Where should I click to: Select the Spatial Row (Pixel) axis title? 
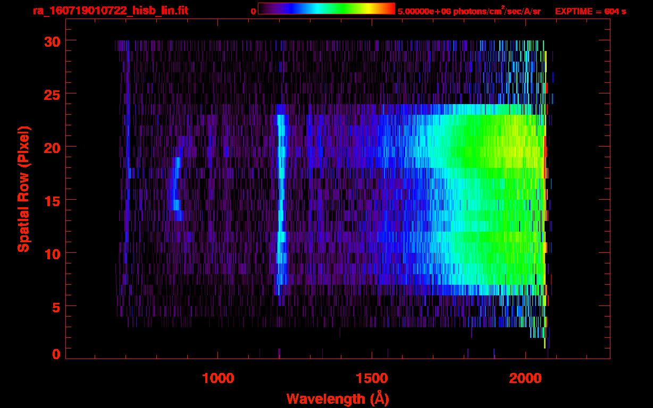tap(23, 189)
